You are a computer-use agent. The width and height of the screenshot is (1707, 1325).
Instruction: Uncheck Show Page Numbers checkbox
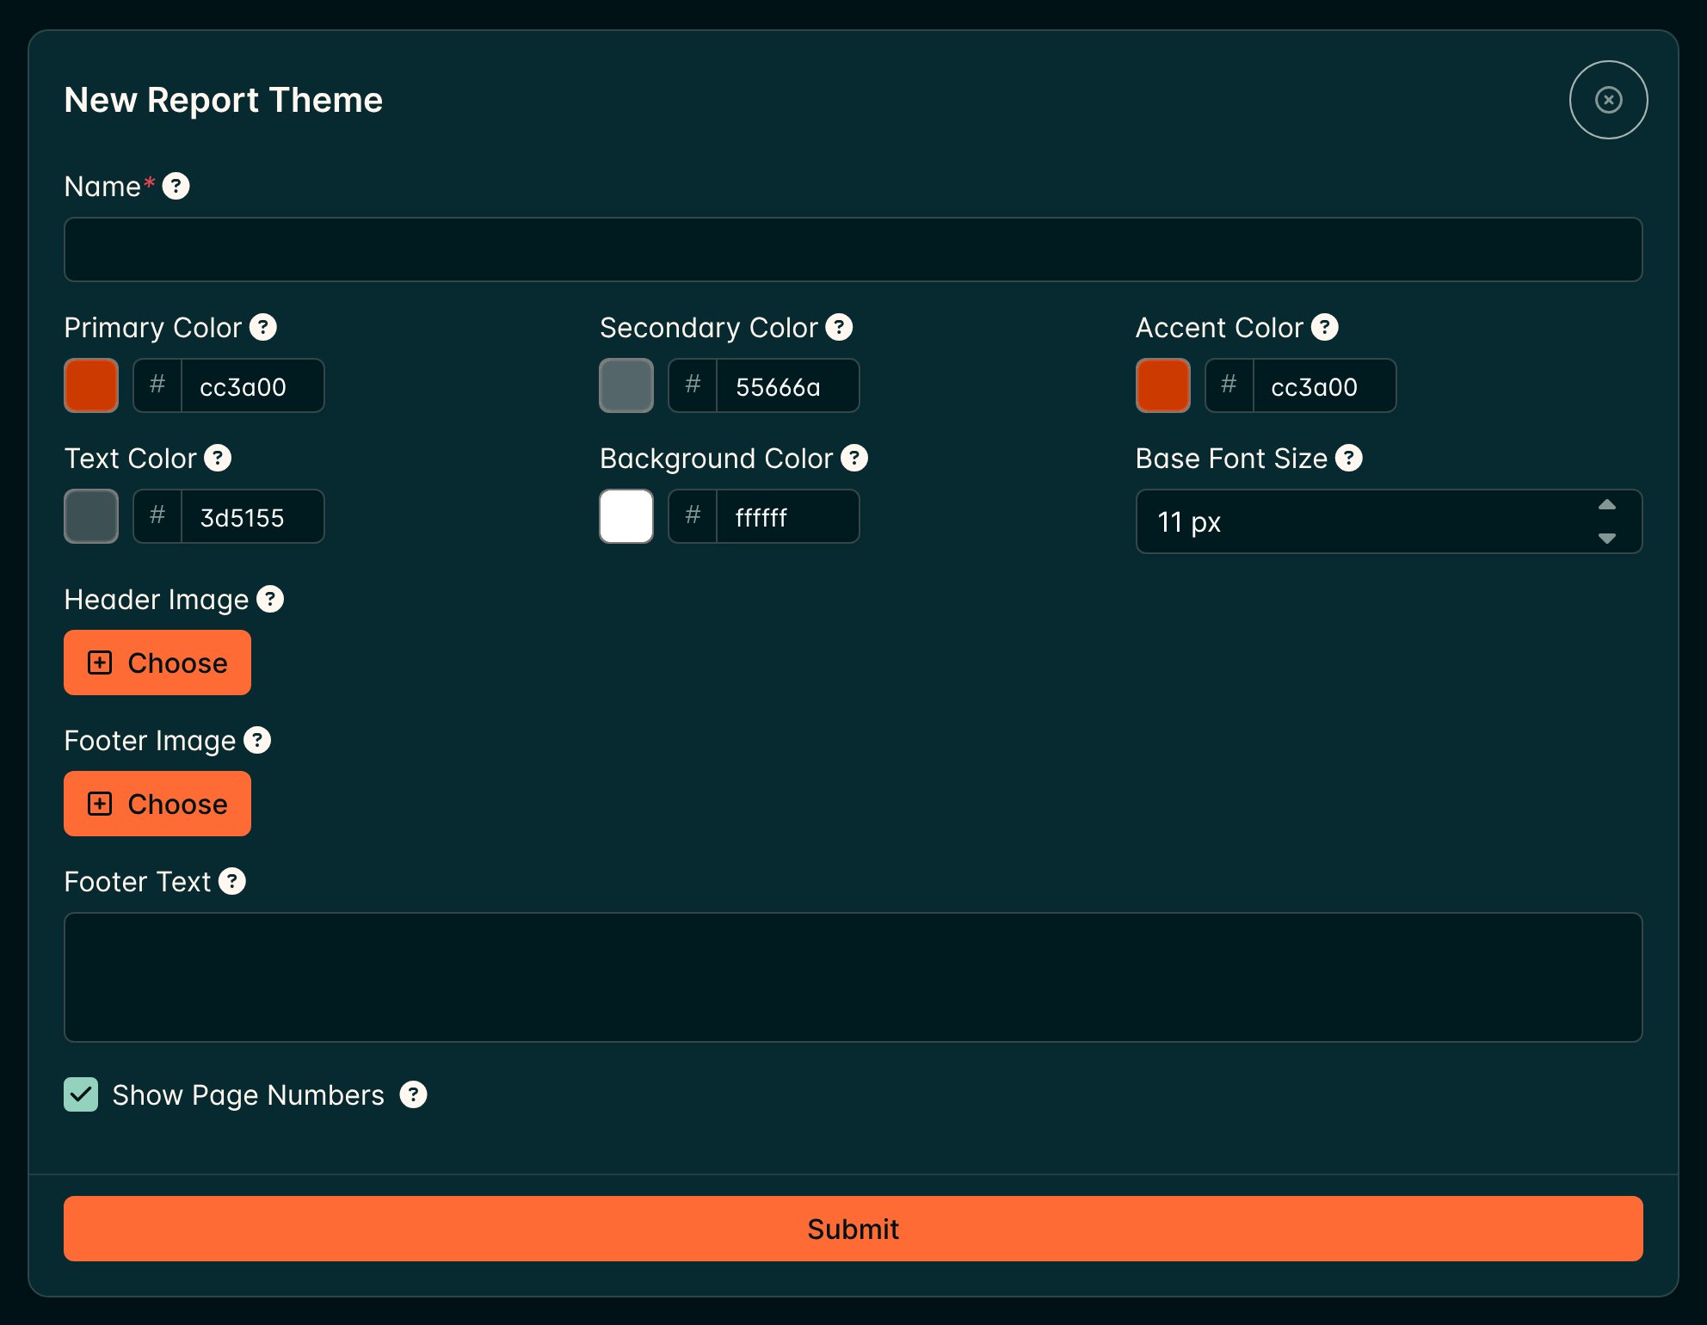pos(81,1094)
